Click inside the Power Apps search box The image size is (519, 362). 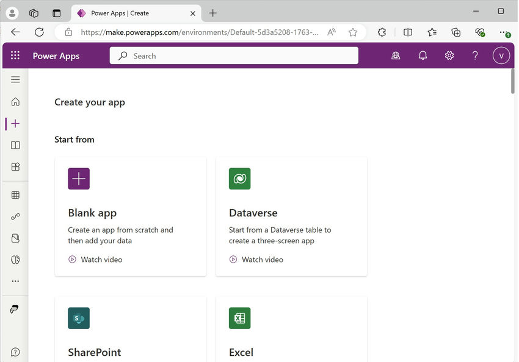pyautogui.click(x=234, y=55)
